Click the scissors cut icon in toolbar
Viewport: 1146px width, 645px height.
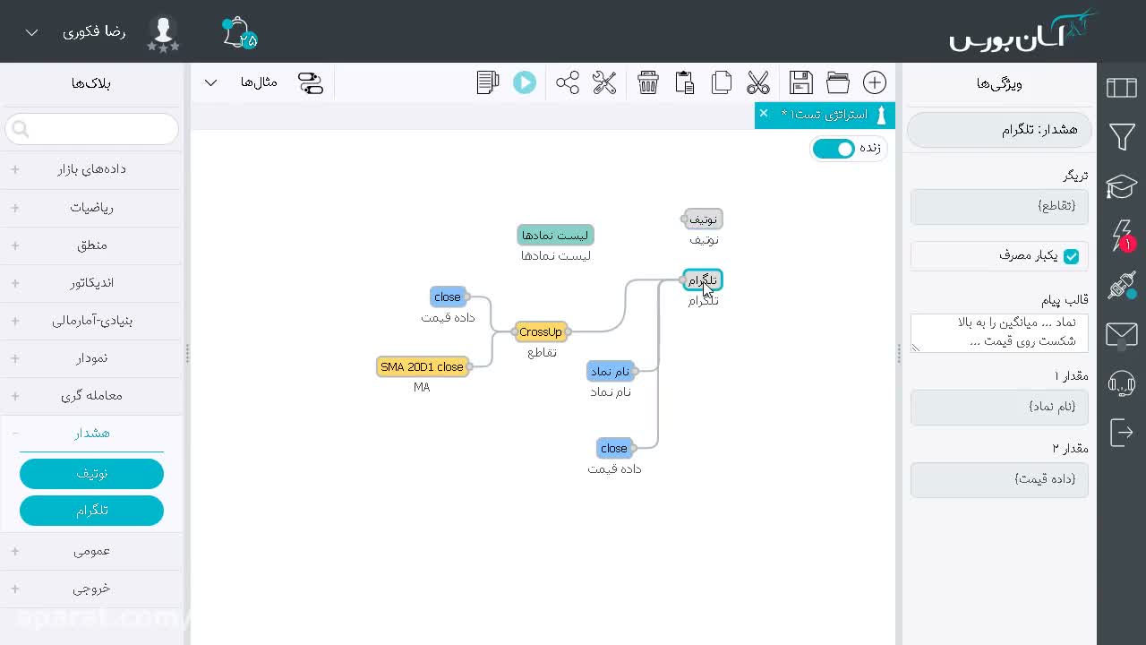[758, 82]
